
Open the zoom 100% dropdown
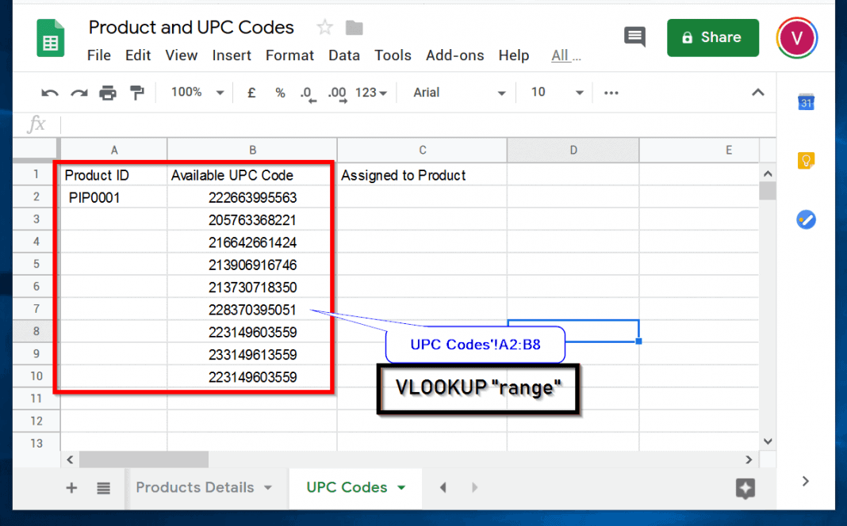197,92
